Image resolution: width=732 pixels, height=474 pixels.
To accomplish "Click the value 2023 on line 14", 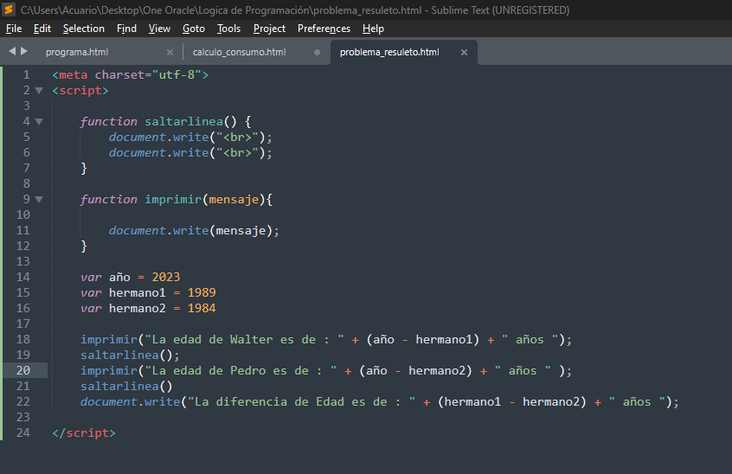I will (166, 278).
